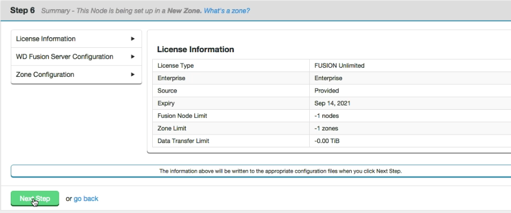Click the -1 zones value

point(326,129)
